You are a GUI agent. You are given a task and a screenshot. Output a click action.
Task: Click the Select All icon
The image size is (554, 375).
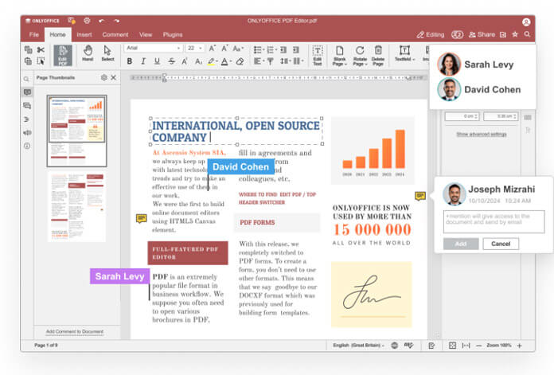(x=41, y=61)
